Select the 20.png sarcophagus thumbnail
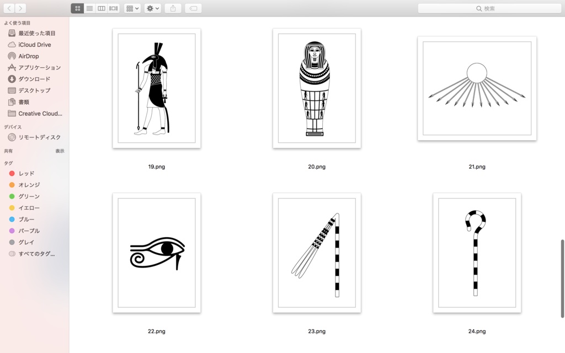565x353 pixels. [317, 88]
